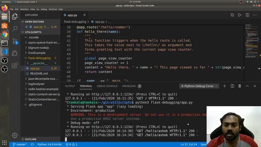Switch to the Debug Console tab

pyautogui.click(x=107, y=86)
